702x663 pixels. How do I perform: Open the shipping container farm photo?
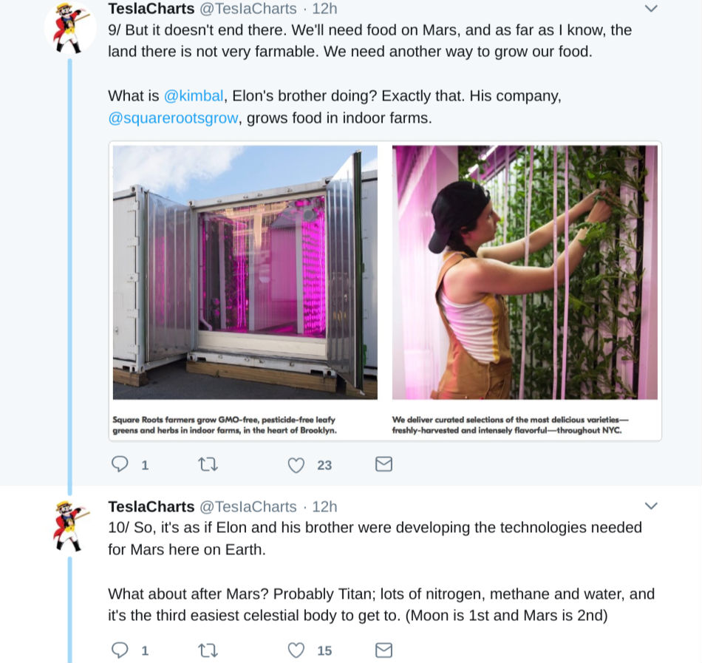[x=245, y=272]
